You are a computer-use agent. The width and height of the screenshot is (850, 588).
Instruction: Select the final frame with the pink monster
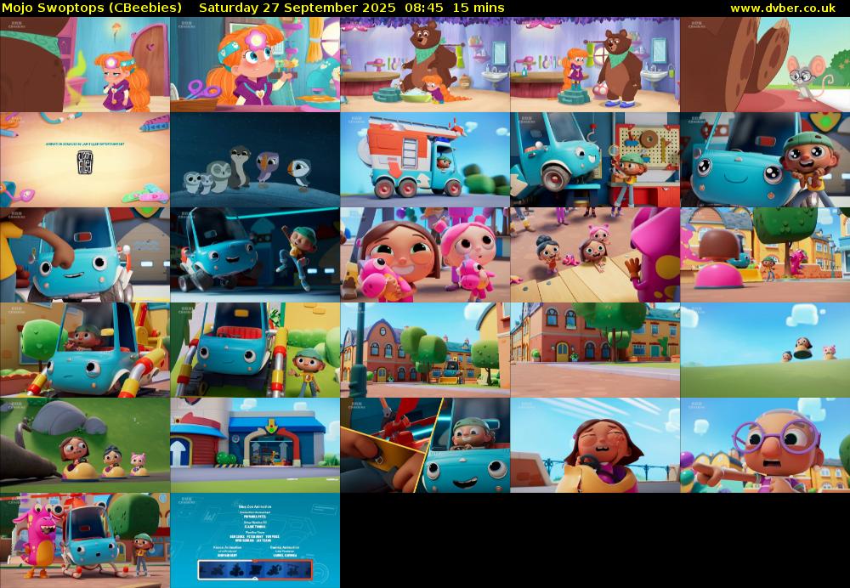point(85,540)
